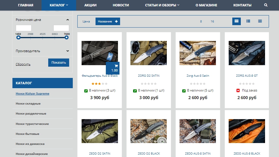
Task: Switch to list view with thumbnails
Action: [x=248, y=21]
